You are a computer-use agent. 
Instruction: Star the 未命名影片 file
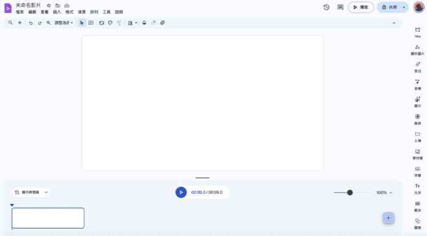(49, 6)
